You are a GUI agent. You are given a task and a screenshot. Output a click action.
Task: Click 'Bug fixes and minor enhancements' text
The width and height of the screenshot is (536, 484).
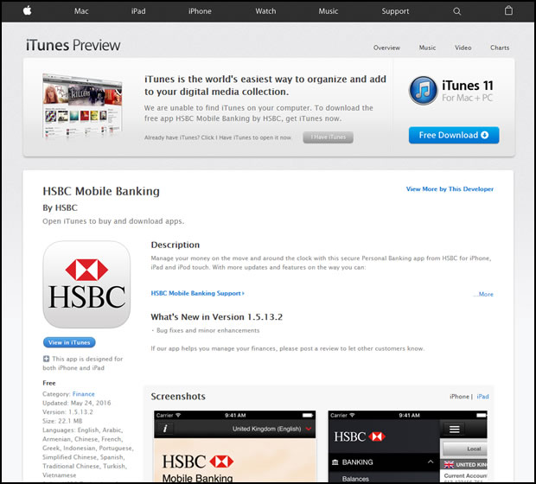207,330
